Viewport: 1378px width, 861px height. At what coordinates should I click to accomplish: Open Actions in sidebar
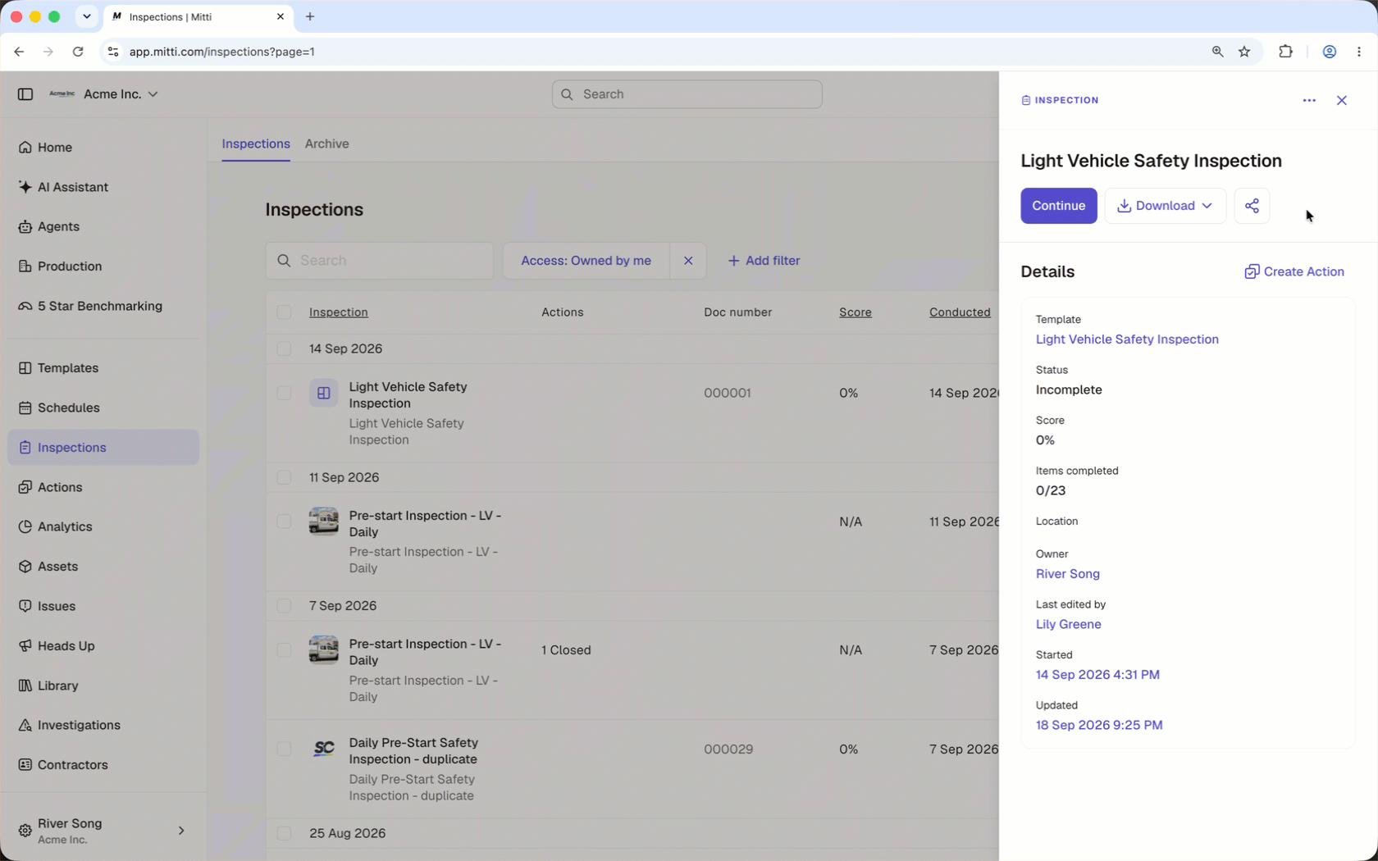click(x=103, y=487)
